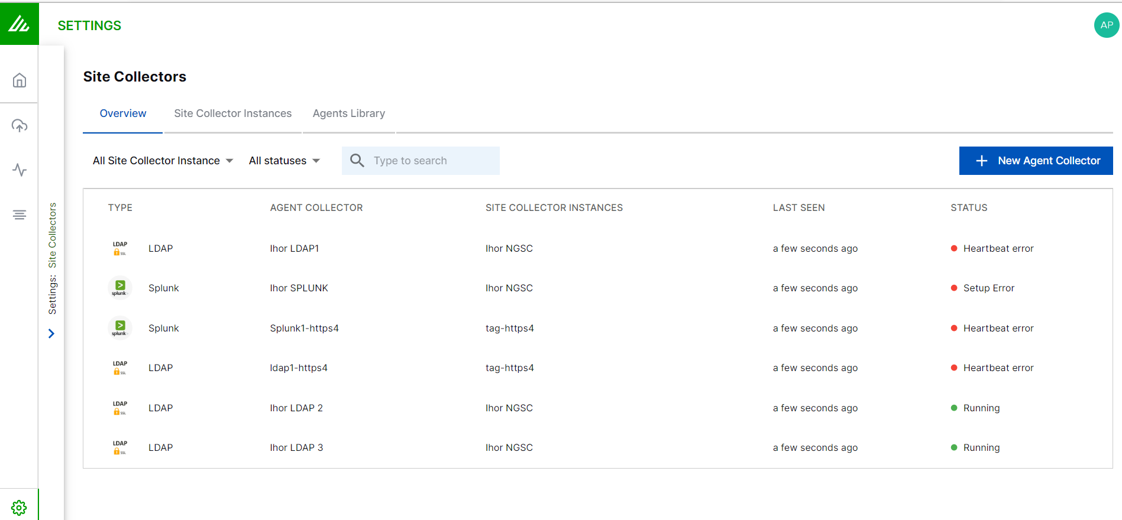Image resolution: width=1122 pixels, height=520 pixels.
Task: Click Heartbeat error status for ldap1-https4
Action: click(x=998, y=368)
